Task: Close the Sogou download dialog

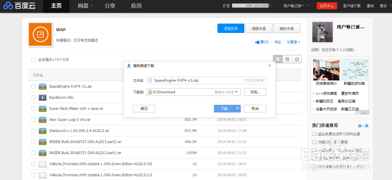Action: click(x=270, y=66)
